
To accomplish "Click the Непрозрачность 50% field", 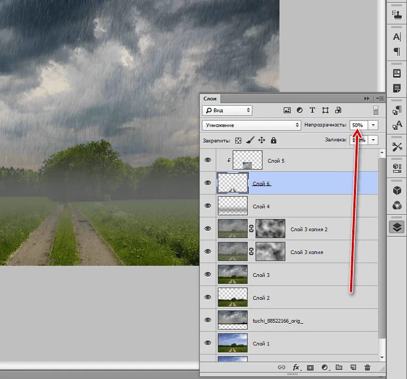I will (359, 125).
